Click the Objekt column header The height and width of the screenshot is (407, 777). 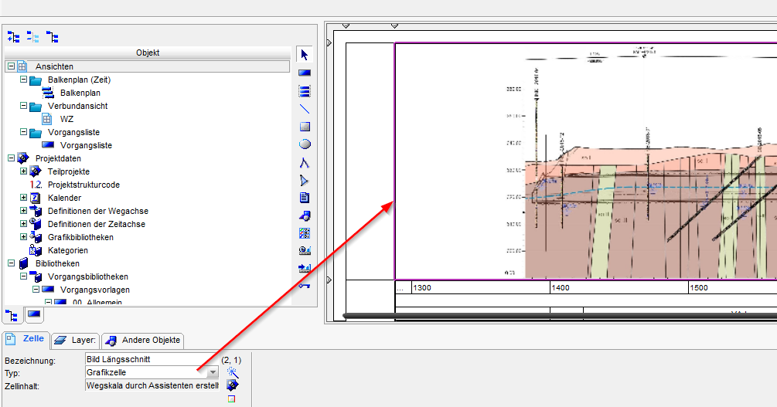tap(148, 53)
